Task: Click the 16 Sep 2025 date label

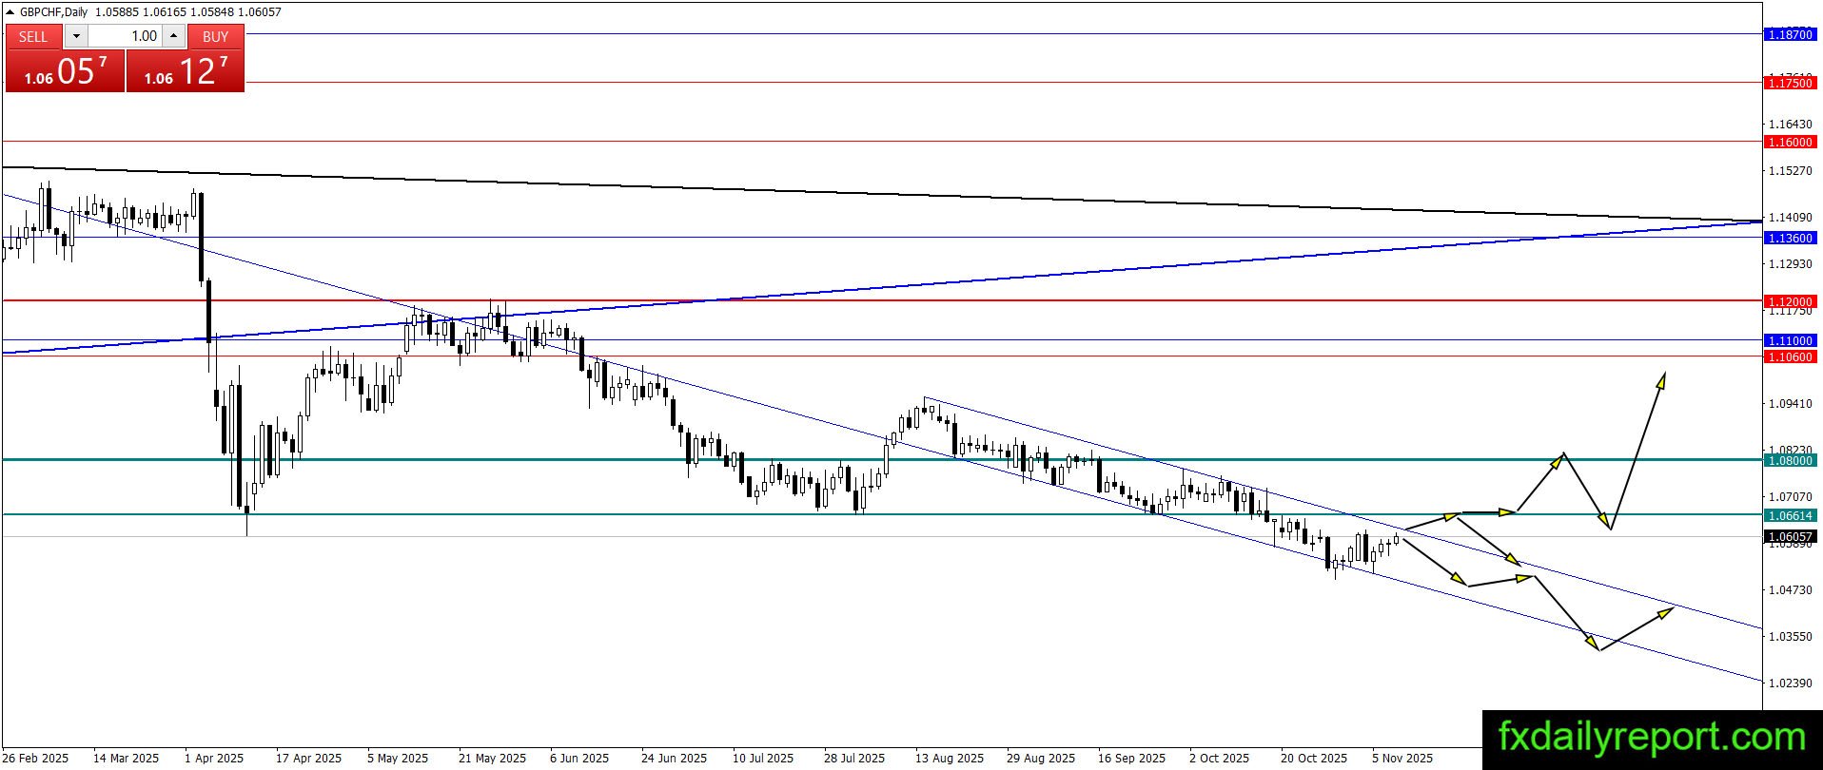Action: click(1131, 759)
